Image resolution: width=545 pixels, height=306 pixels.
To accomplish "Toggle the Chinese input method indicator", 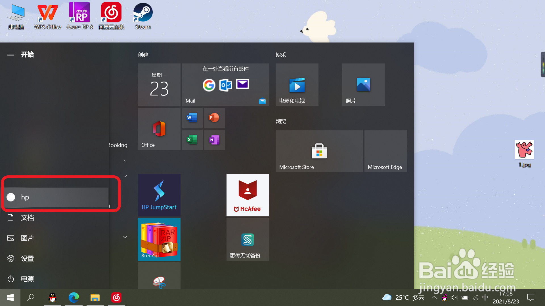I will click(485, 297).
